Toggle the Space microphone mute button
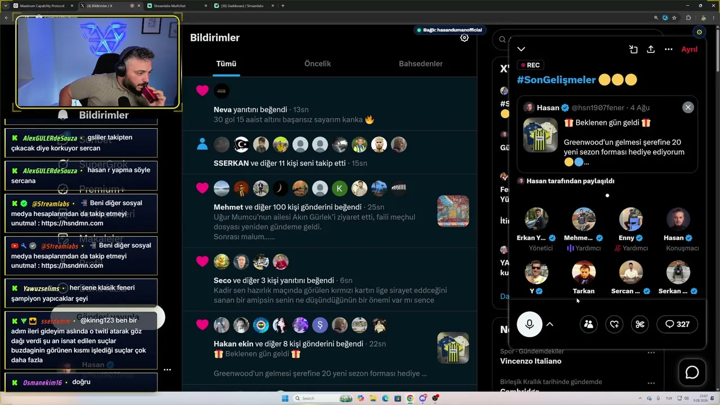The image size is (720, 405). 529,324
